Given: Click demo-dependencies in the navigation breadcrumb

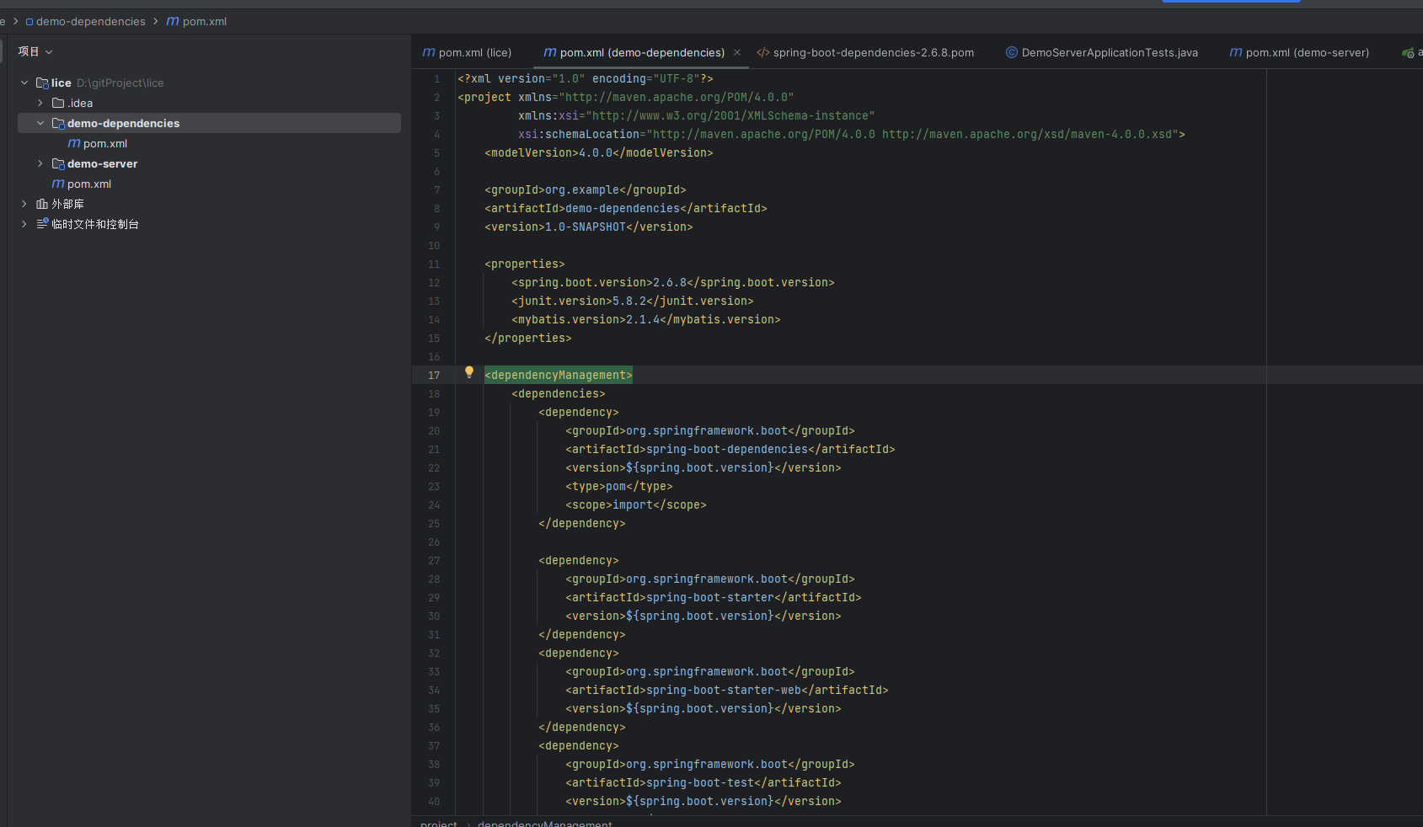Looking at the screenshot, I should tap(90, 21).
